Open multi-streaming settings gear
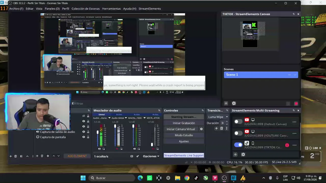Viewport: 326px width, 183px height. [243, 155]
